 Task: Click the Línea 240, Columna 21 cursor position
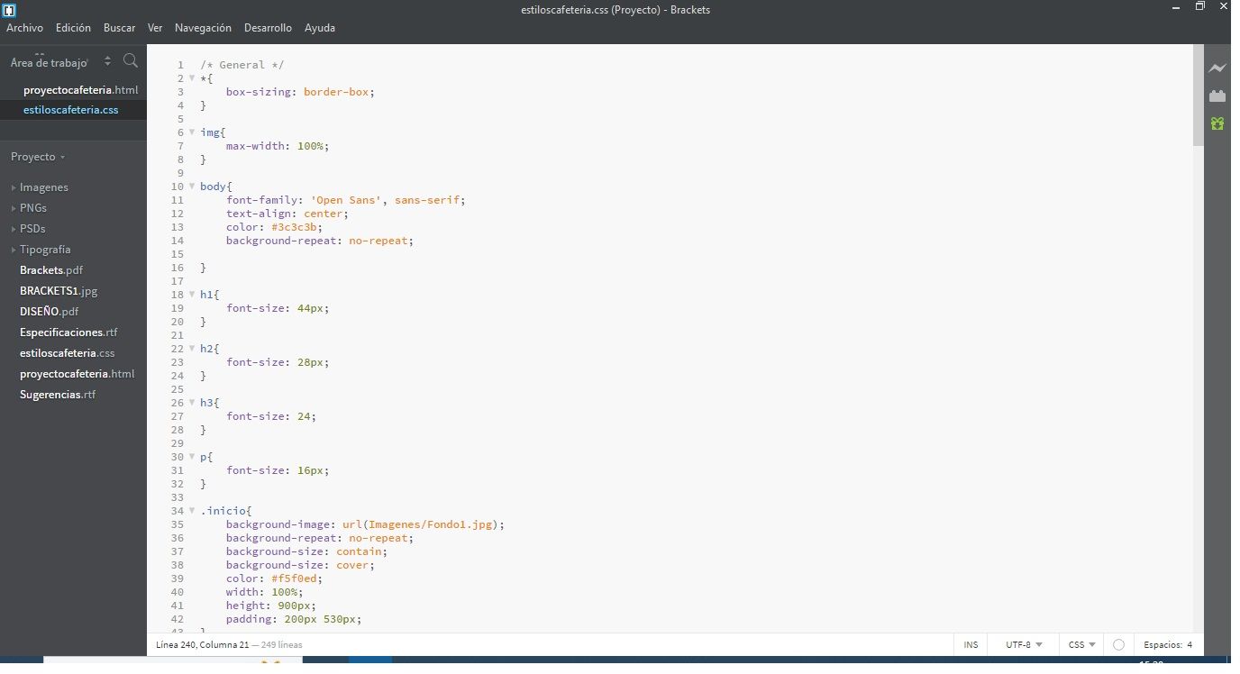[x=203, y=645]
